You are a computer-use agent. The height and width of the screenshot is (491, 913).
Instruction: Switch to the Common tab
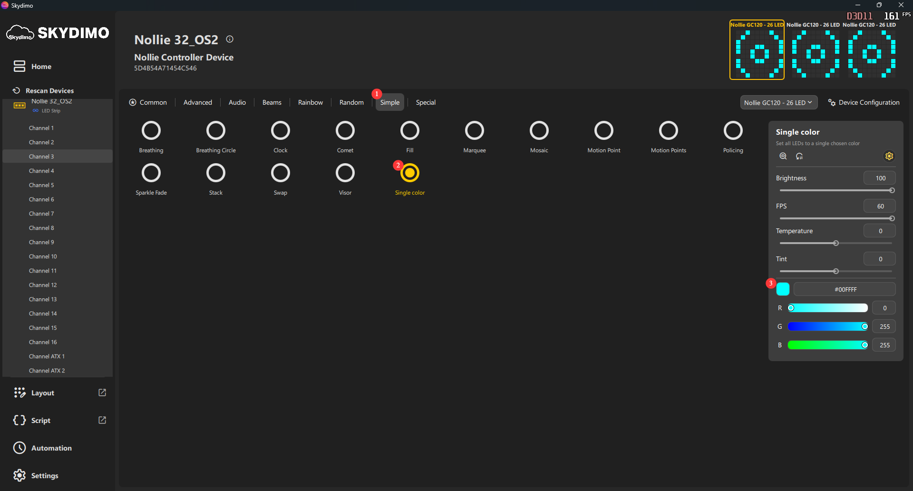tap(148, 102)
